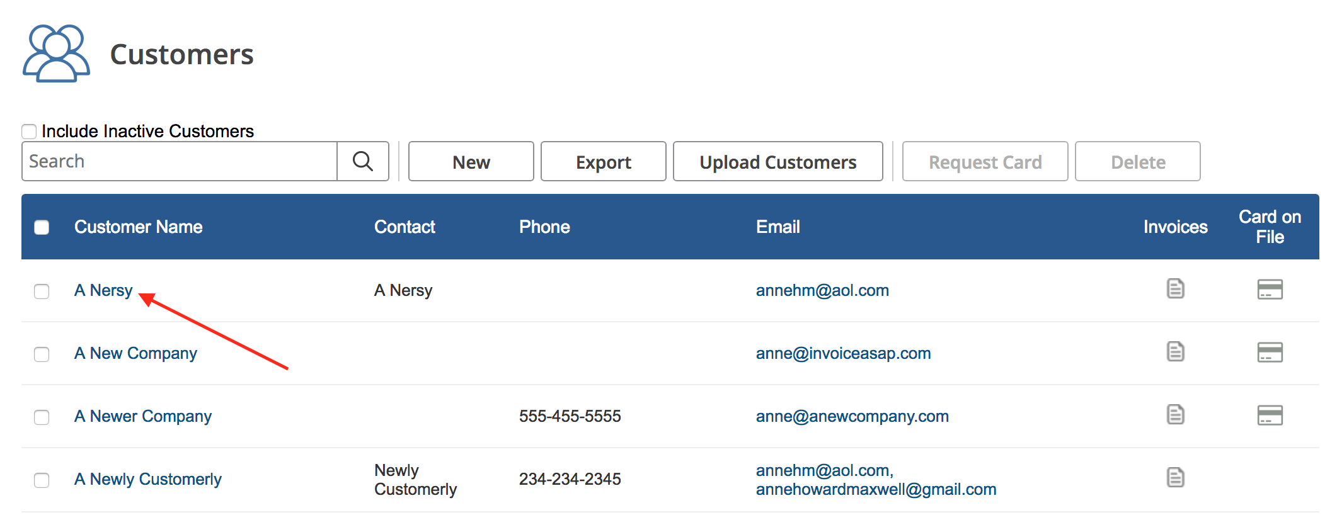
Task: Open invoices icon for A Newer Company
Action: pyautogui.click(x=1175, y=415)
